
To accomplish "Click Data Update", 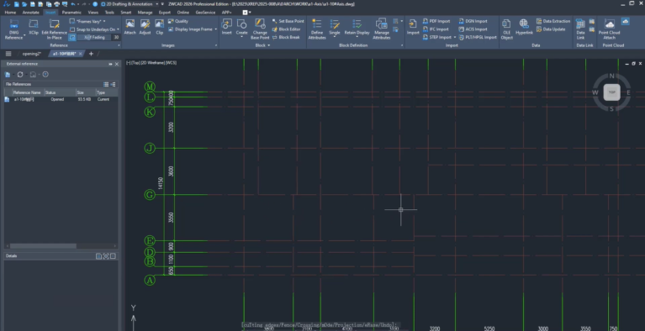I will tap(551, 29).
